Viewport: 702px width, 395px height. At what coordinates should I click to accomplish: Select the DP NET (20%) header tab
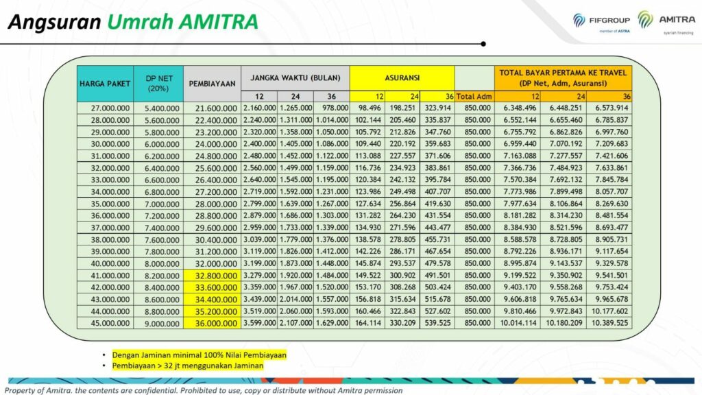(158, 82)
